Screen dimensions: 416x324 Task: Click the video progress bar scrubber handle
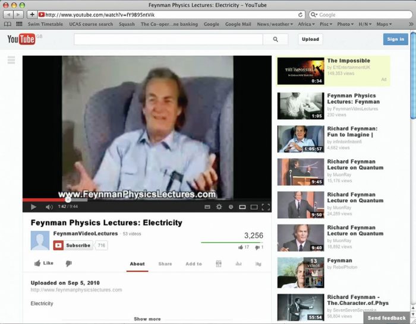(x=68, y=199)
